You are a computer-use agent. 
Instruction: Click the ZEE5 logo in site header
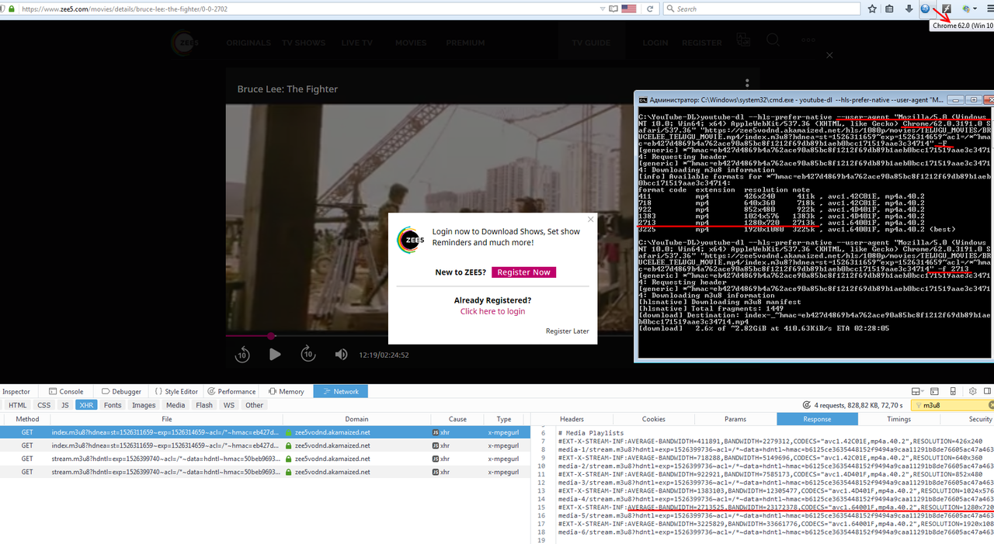click(186, 43)
